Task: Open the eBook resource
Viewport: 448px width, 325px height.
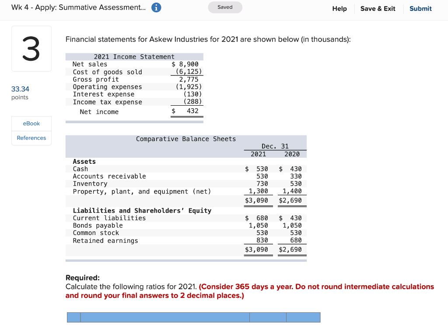Action: click(x=31, y=123)
